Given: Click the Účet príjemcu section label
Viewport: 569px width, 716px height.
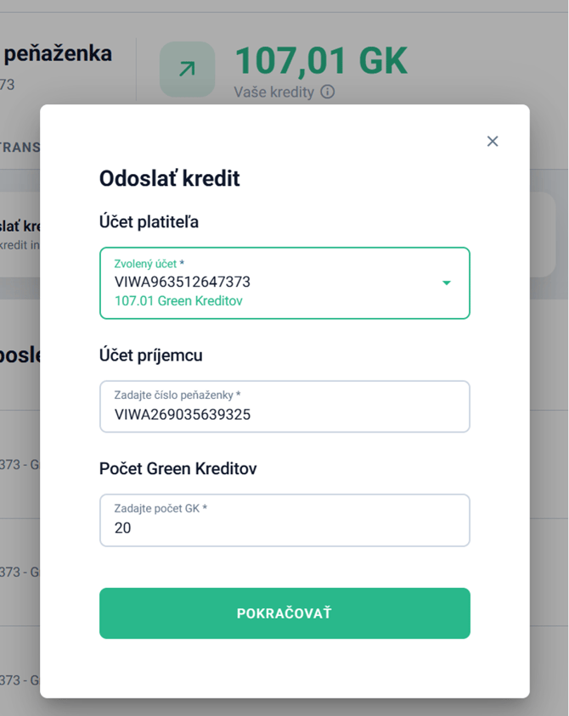Looking at the screenshot, I should click(x=151, y=355).
